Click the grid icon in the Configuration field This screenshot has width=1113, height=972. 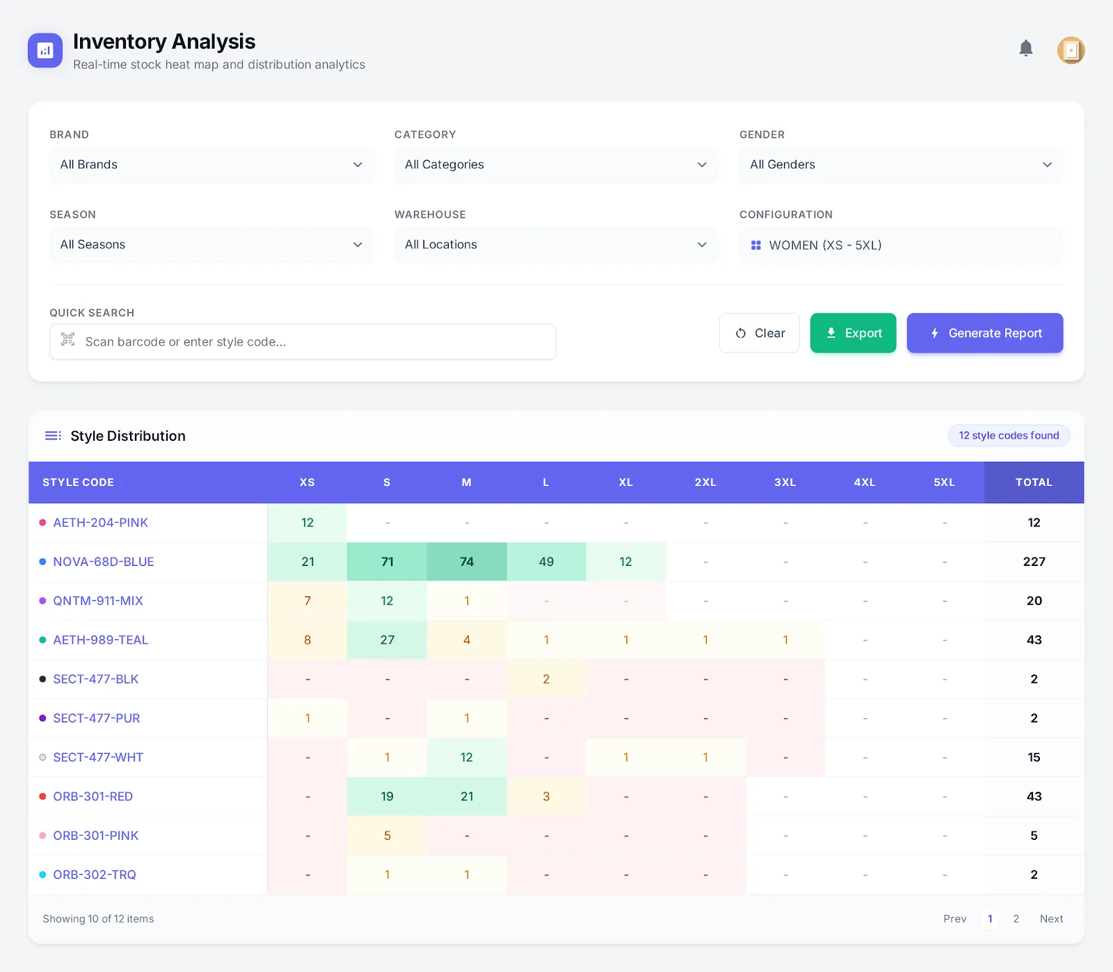coord(756,245)
